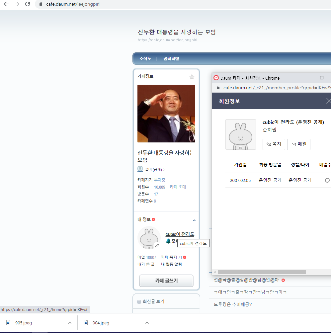Screen dimensions: 331x333
Task: Click the 쪽지 button in member profile
Action: (x=274, y=144)
